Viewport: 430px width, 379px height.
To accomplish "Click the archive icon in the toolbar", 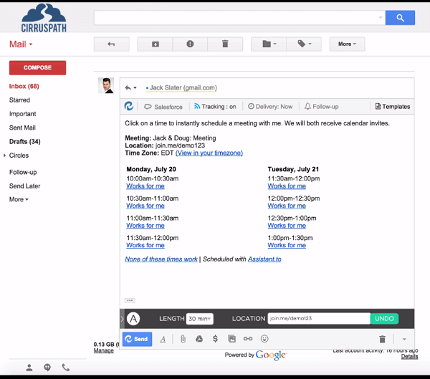I will click(156, 44).
